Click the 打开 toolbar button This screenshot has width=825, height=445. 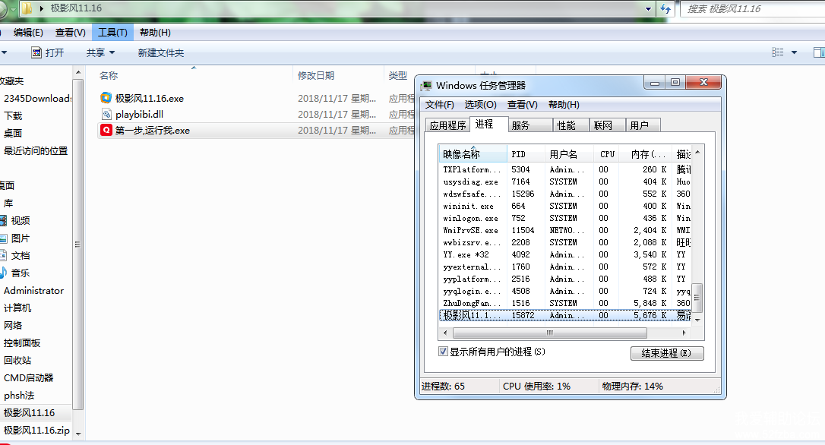[x=47, y=52]
